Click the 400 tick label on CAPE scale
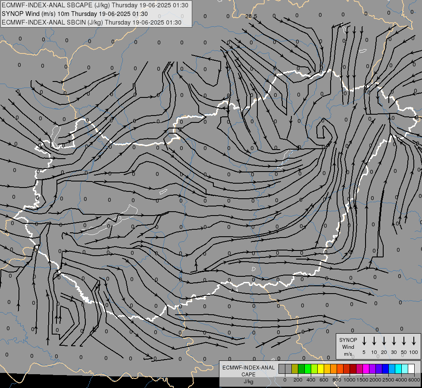The height and width of the screenshot is (388, 422). pyautogui.click(x=311, y=380)
